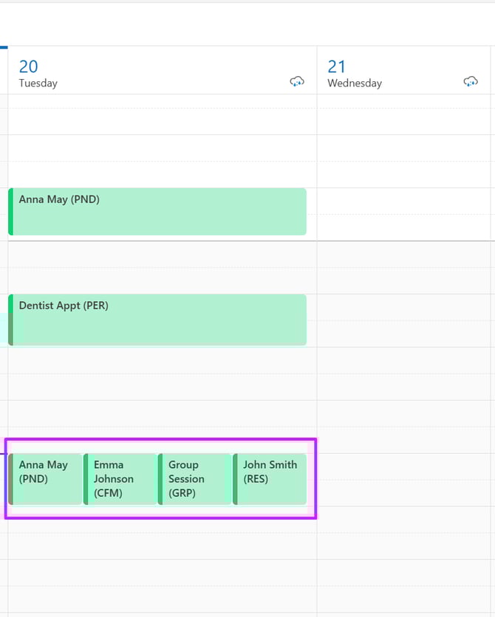
Task: Click the empty Wednesday slot beside Dentist Appt
Action: click(x=405, y=320)
